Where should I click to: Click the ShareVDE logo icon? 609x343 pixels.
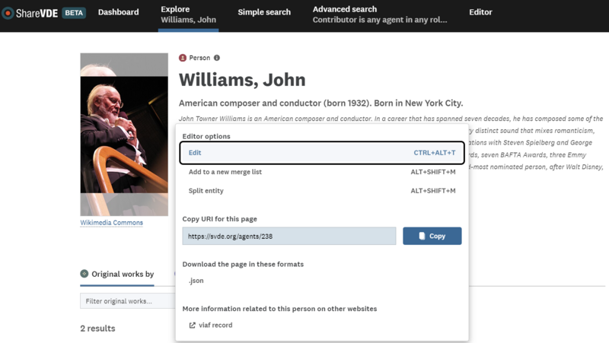[8, 13]
